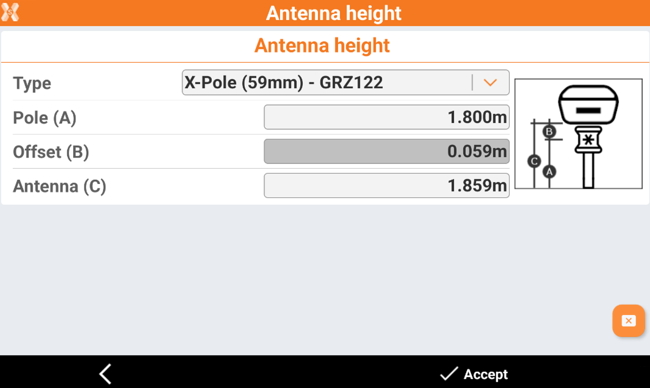Select the Pole (A) height field

click(386, 117)
